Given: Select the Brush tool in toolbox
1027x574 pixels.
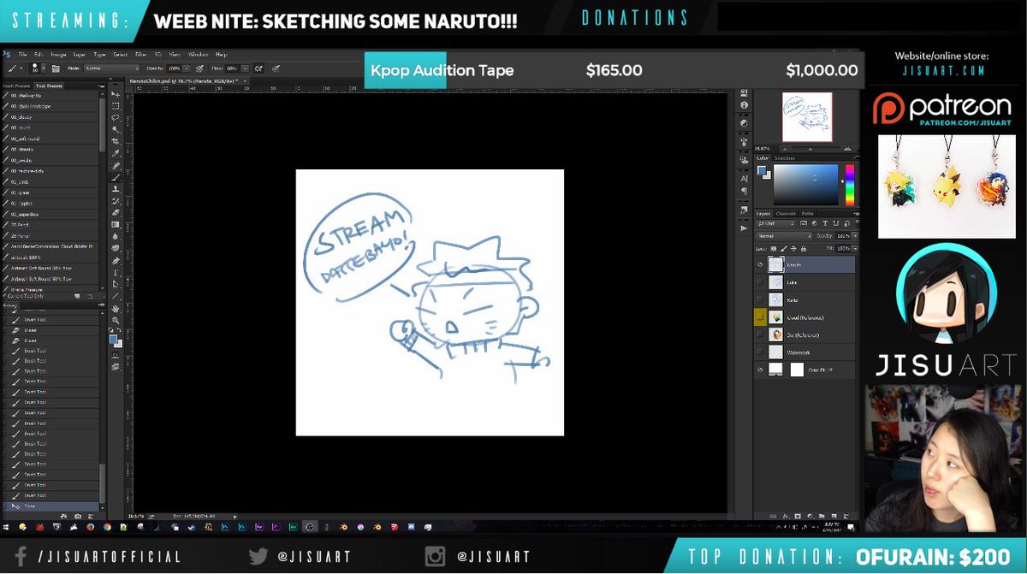Looking at the screenshot, I should click(116, 177).
